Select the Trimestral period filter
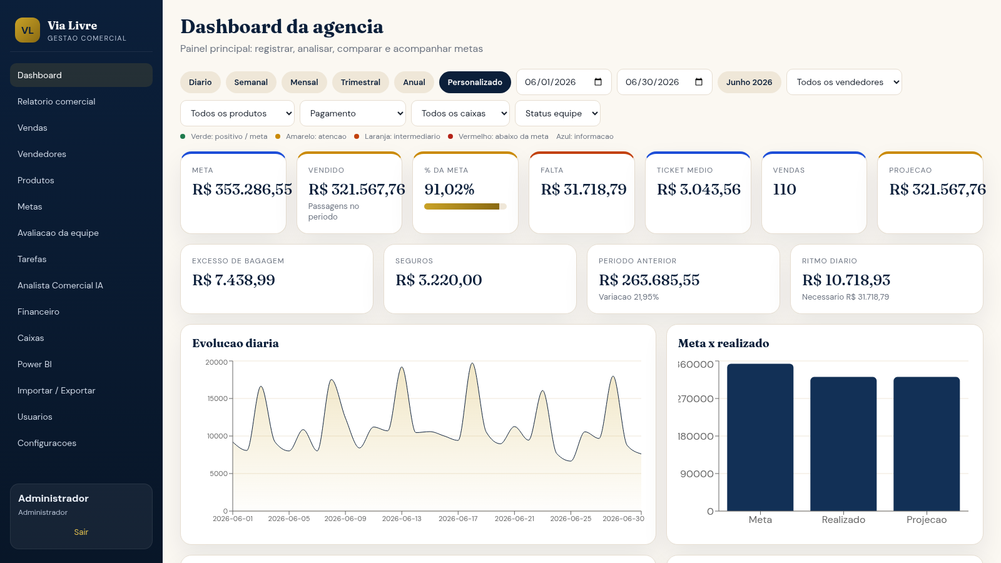The width and height of the screenshot is (1001, 563). [x=360, y=82]
